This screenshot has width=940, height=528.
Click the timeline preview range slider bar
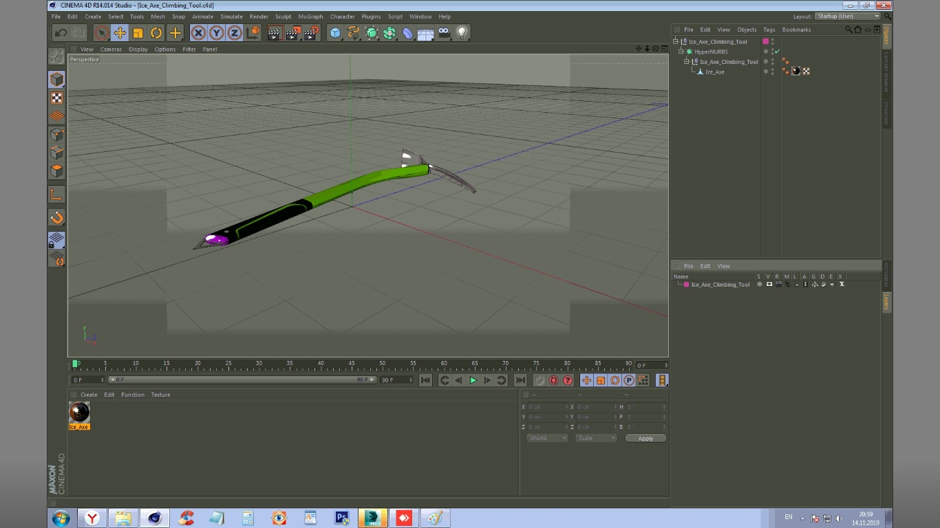(x=243, y=379)
